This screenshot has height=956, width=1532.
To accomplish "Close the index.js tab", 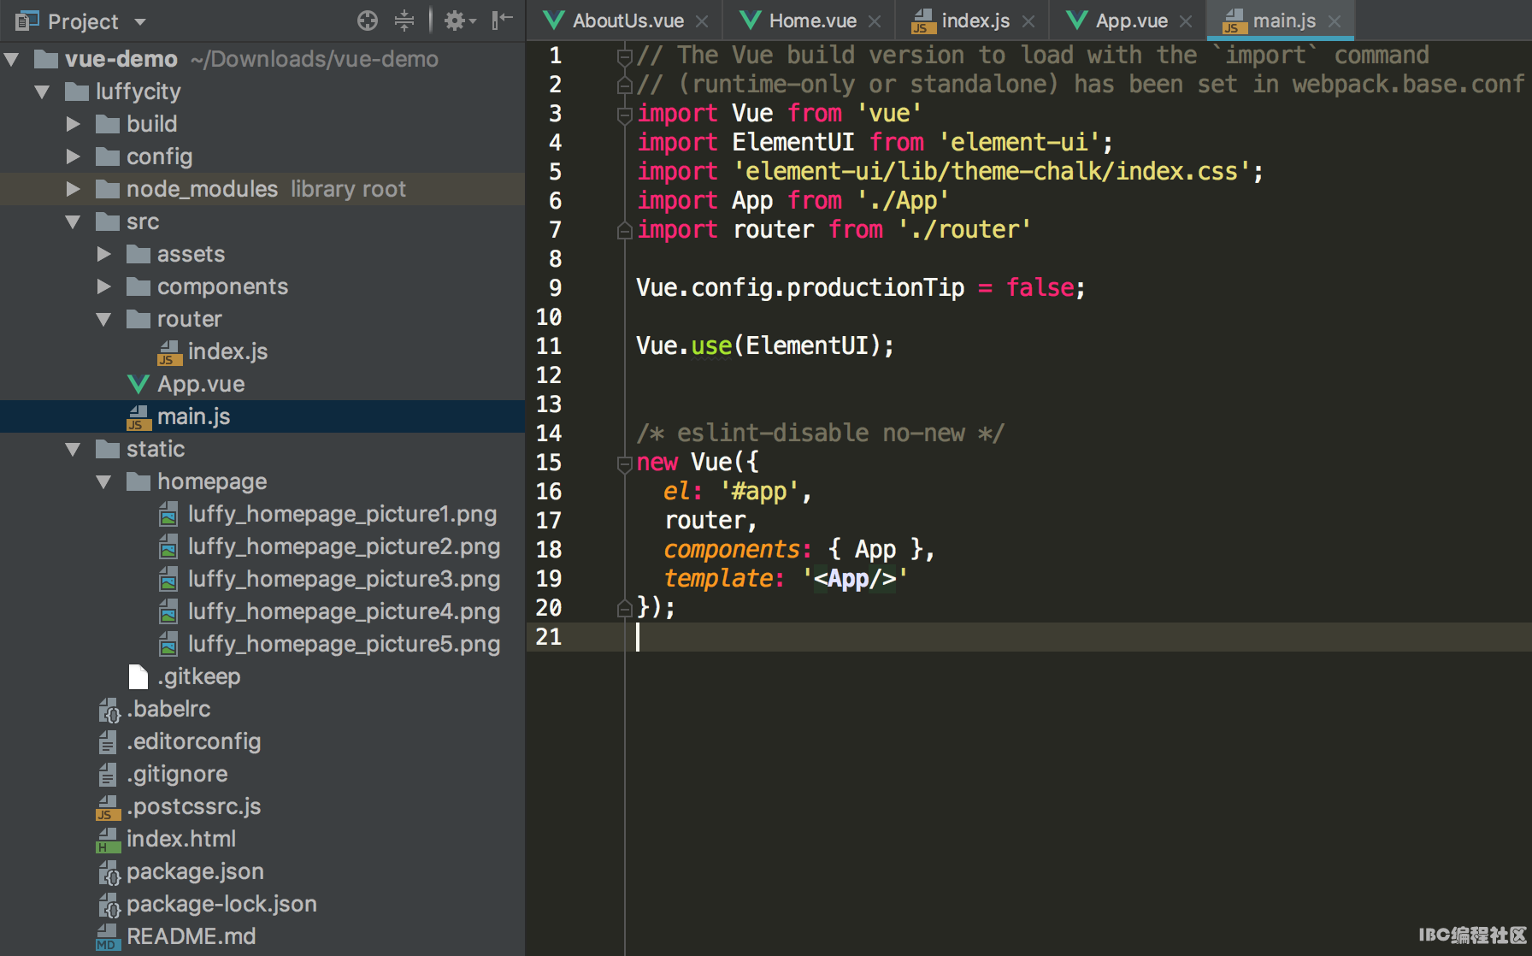I will tap(1028, 21).
